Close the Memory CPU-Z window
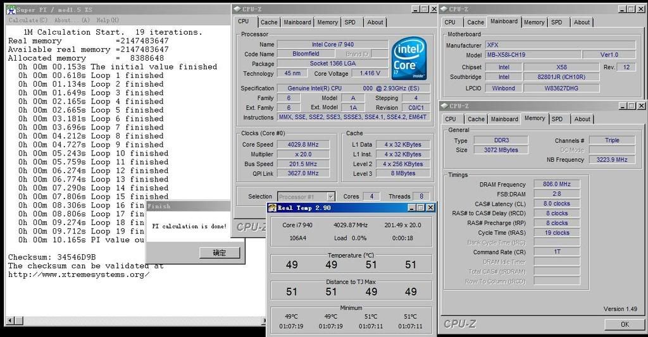This screenshot has width=648, height=337. [642, 106]
